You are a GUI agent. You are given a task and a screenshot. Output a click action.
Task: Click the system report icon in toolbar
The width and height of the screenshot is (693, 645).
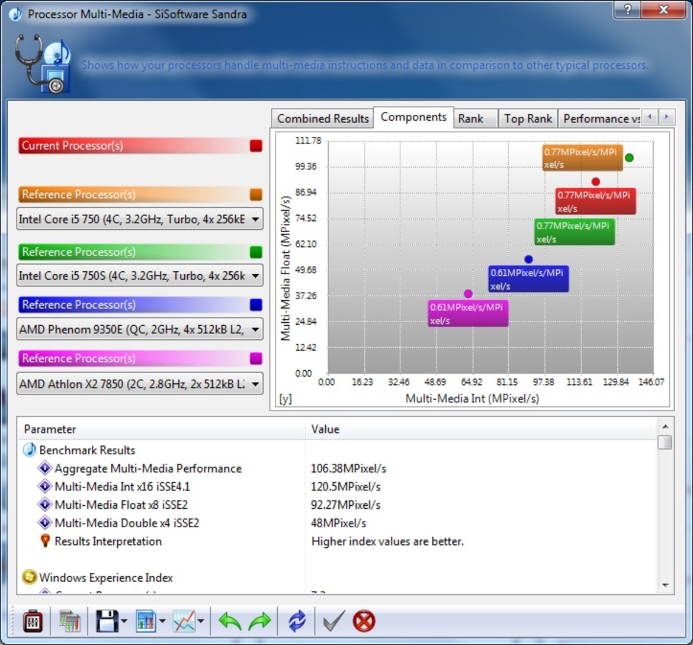pyautogui.click(x=70, y=621)
